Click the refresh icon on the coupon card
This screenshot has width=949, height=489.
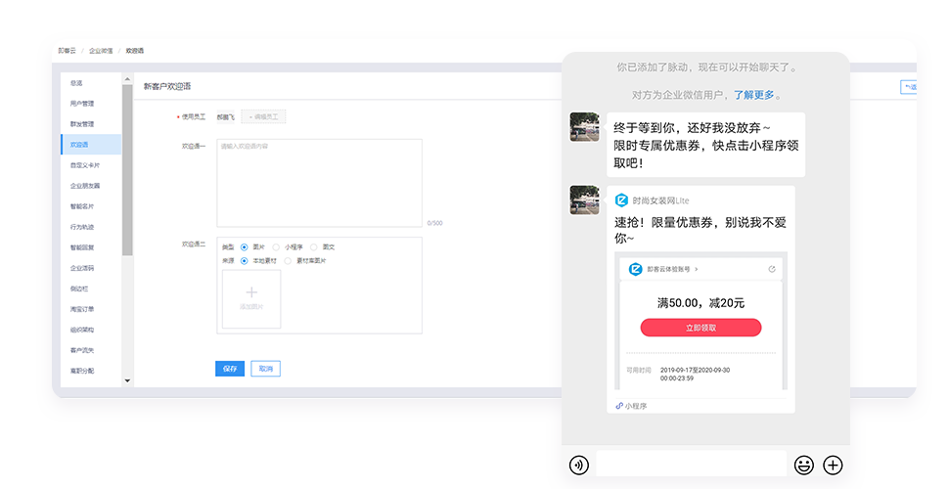pos(772,268)
